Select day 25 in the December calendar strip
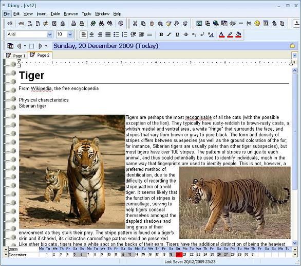The height and width of the screenshot is (266, 301). (212, 255)
